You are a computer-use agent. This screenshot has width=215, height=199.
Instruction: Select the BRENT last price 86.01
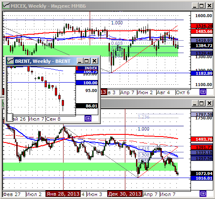click(x=87, y=106)
